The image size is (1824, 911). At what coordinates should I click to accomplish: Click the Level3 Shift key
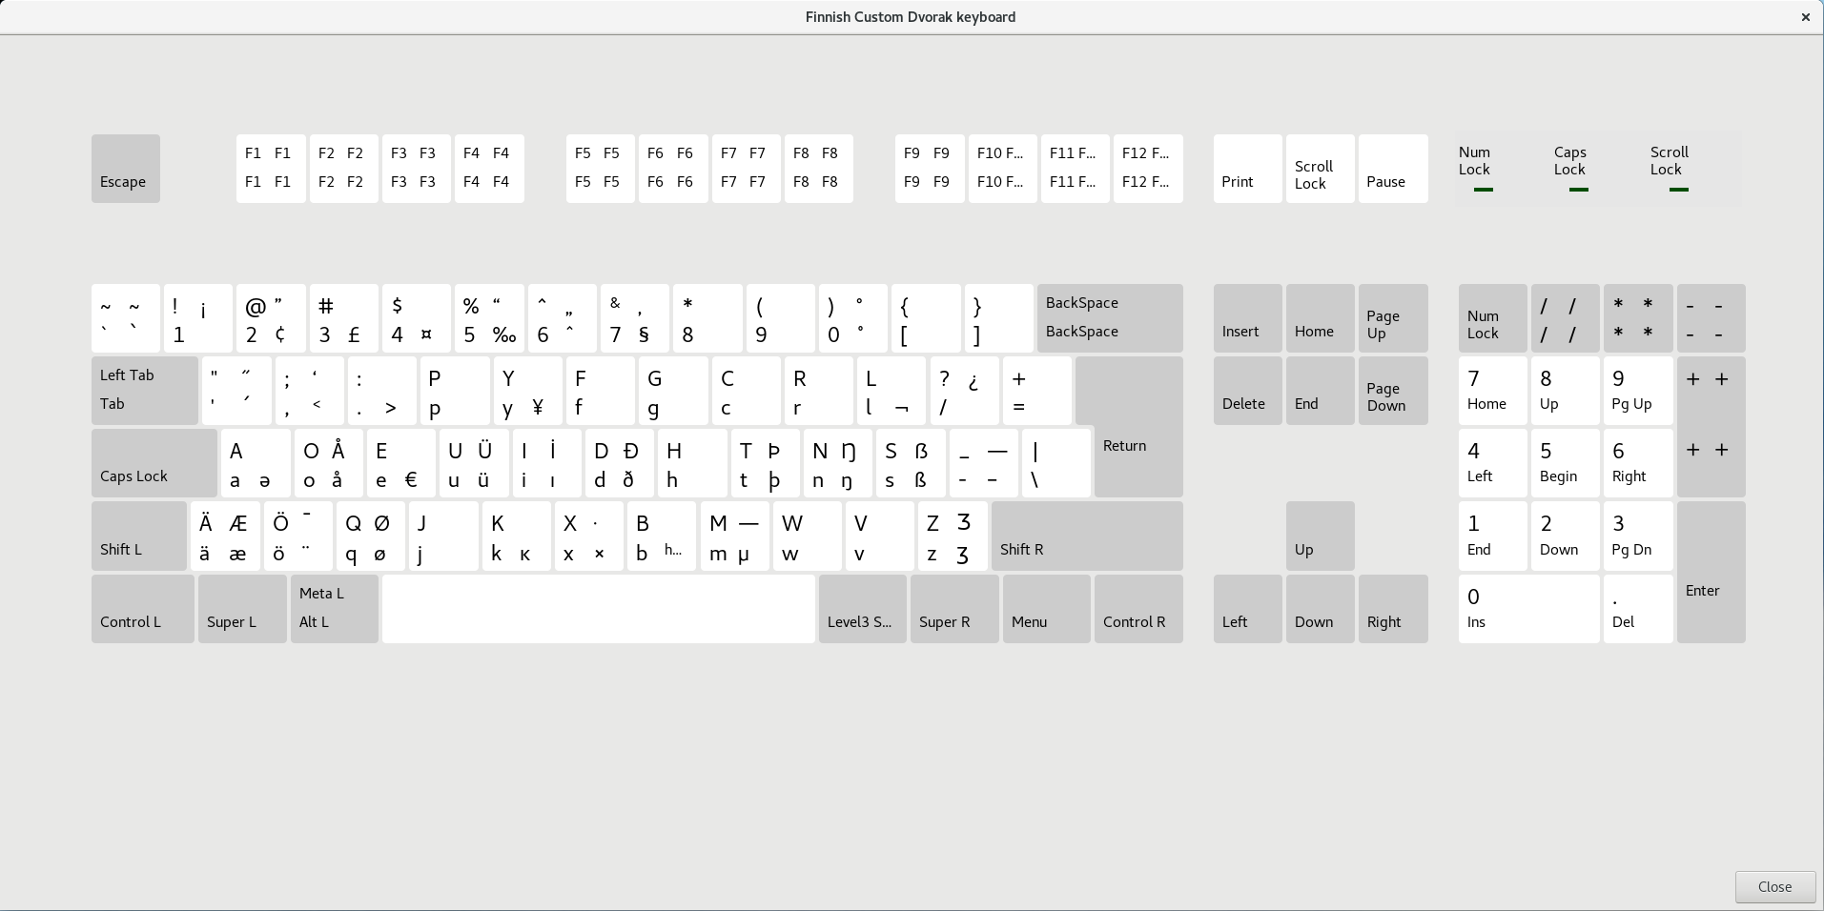[x=863, y=609]
